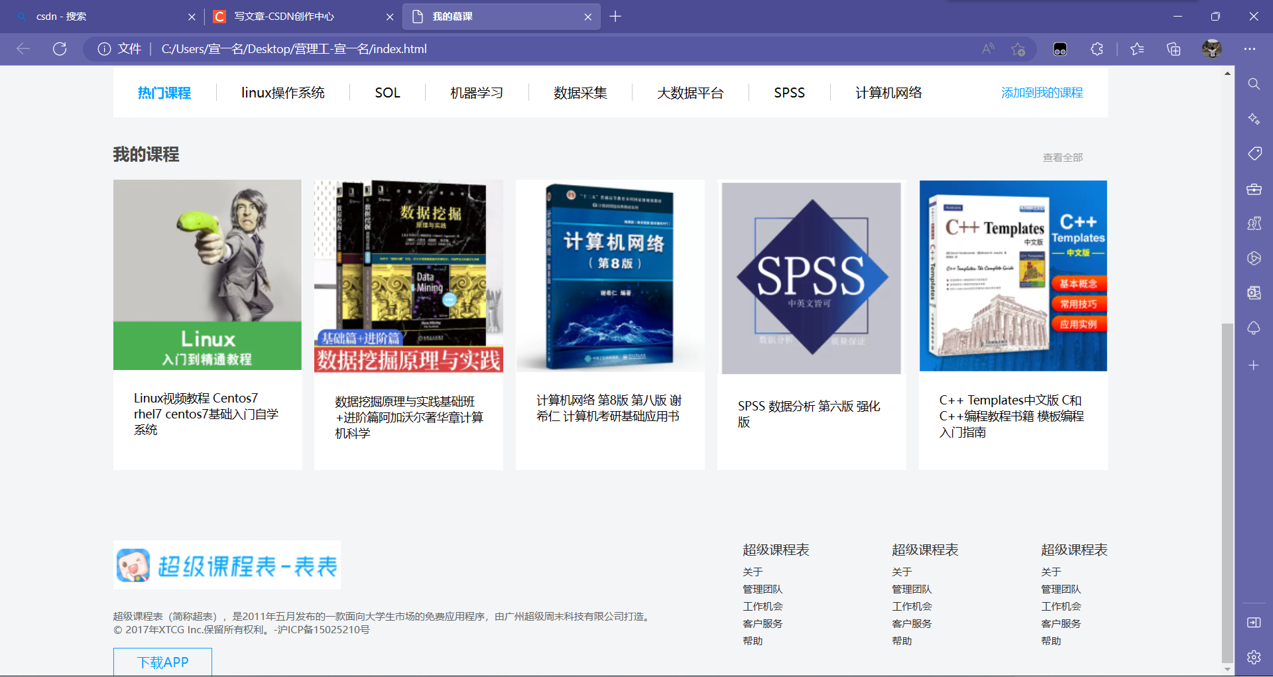Select the SQL category
This screenshot has height=677, width=1273.
click(387, 93)
